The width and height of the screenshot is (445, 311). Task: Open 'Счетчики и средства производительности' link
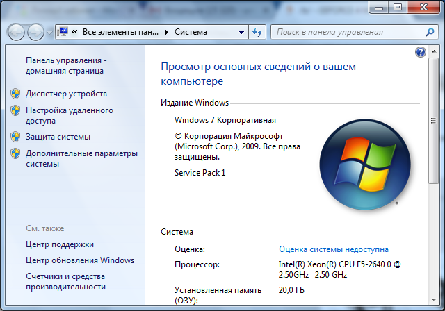(65, 281)
